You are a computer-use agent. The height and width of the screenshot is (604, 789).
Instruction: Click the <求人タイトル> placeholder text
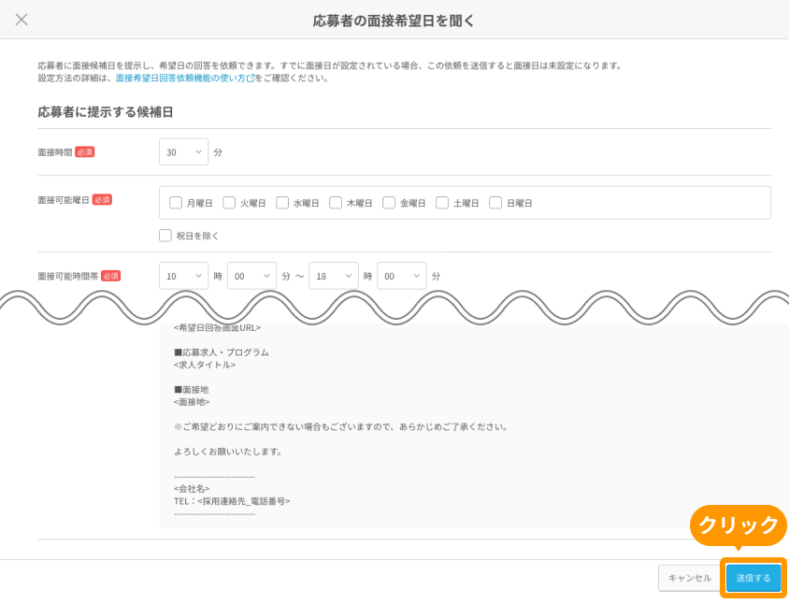(x=205, y=365)
